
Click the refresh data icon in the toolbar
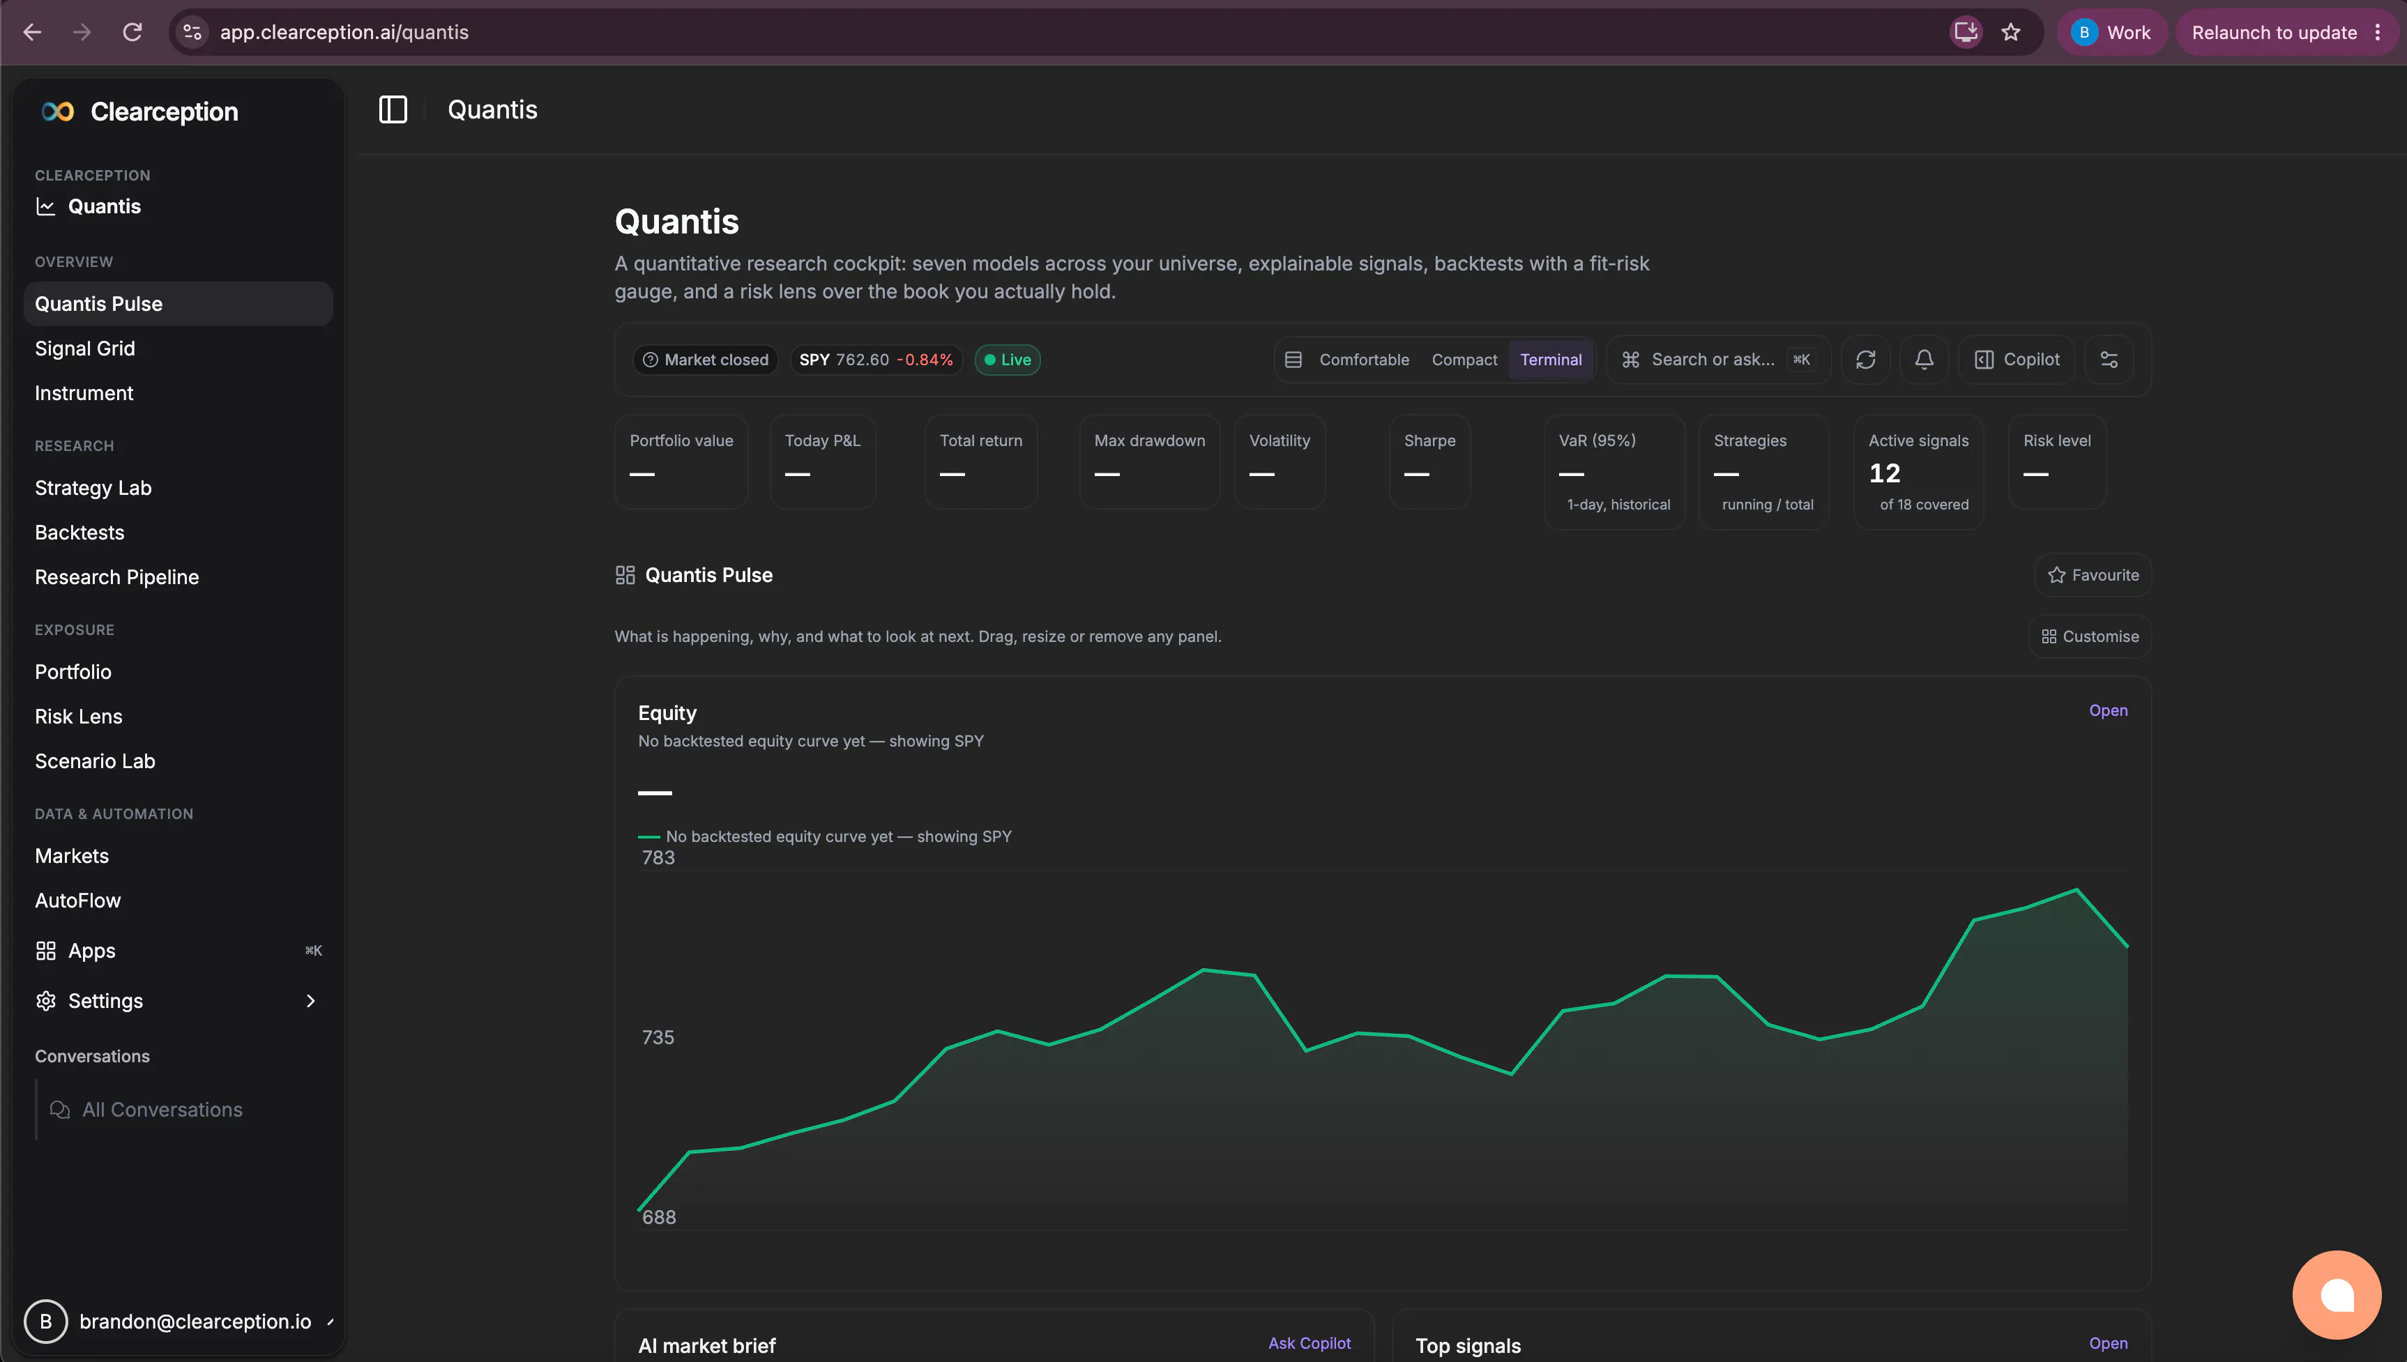[x=1865, y=359]
